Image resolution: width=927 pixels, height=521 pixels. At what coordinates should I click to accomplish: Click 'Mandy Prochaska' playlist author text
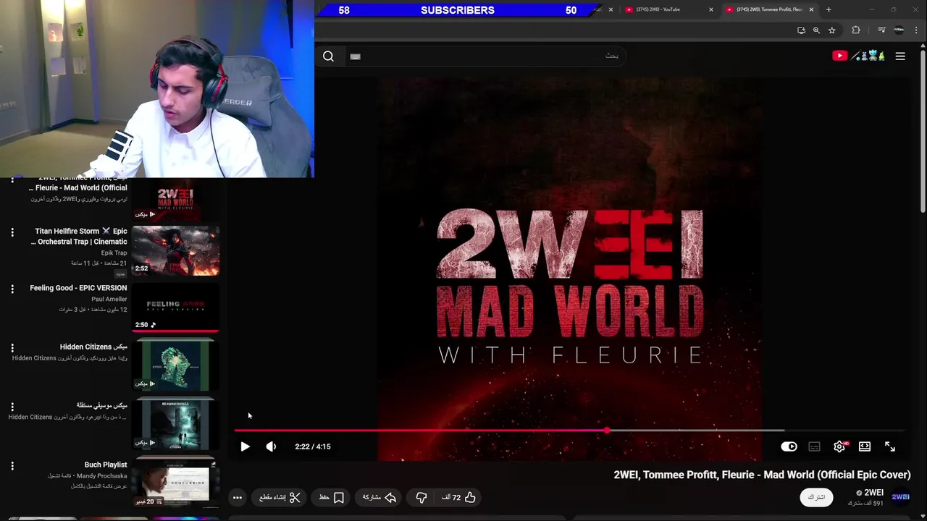pos(101,475)
